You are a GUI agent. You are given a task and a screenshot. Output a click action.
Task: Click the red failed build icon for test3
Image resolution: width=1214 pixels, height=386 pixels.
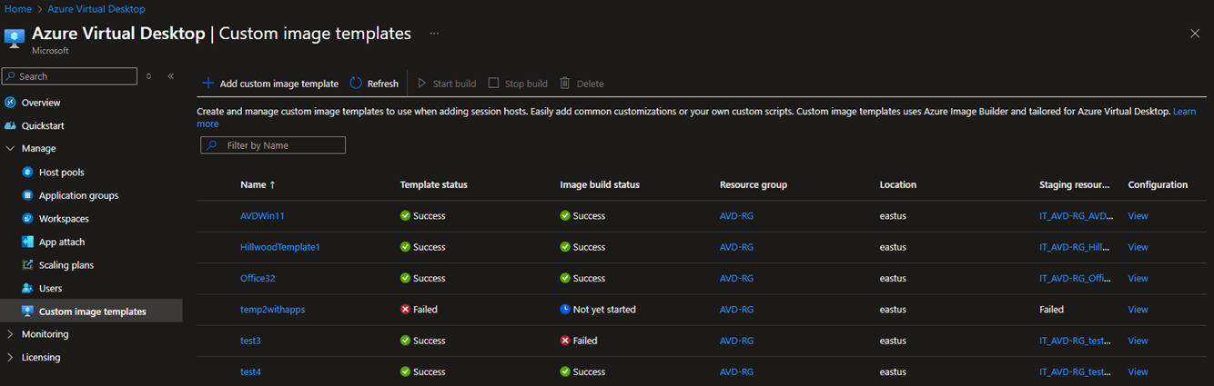pyautogui.click(x=565, y=341)
